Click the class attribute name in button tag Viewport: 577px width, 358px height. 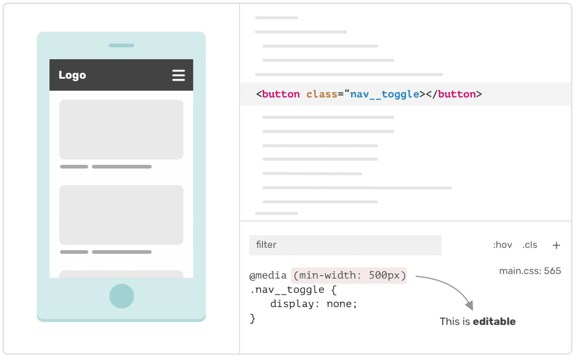322,94
